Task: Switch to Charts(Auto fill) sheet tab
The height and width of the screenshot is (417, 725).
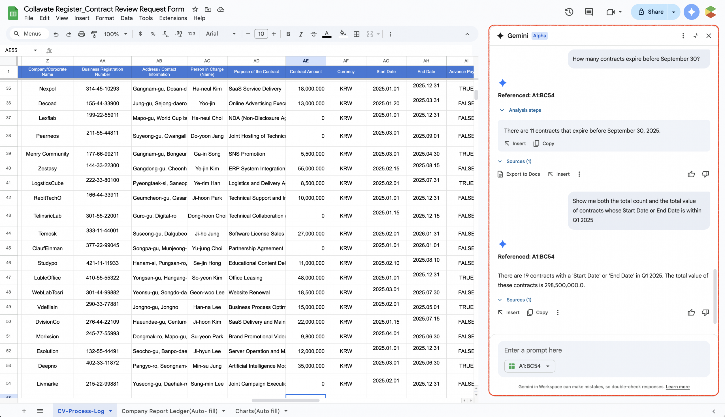Action: (257, 411)
